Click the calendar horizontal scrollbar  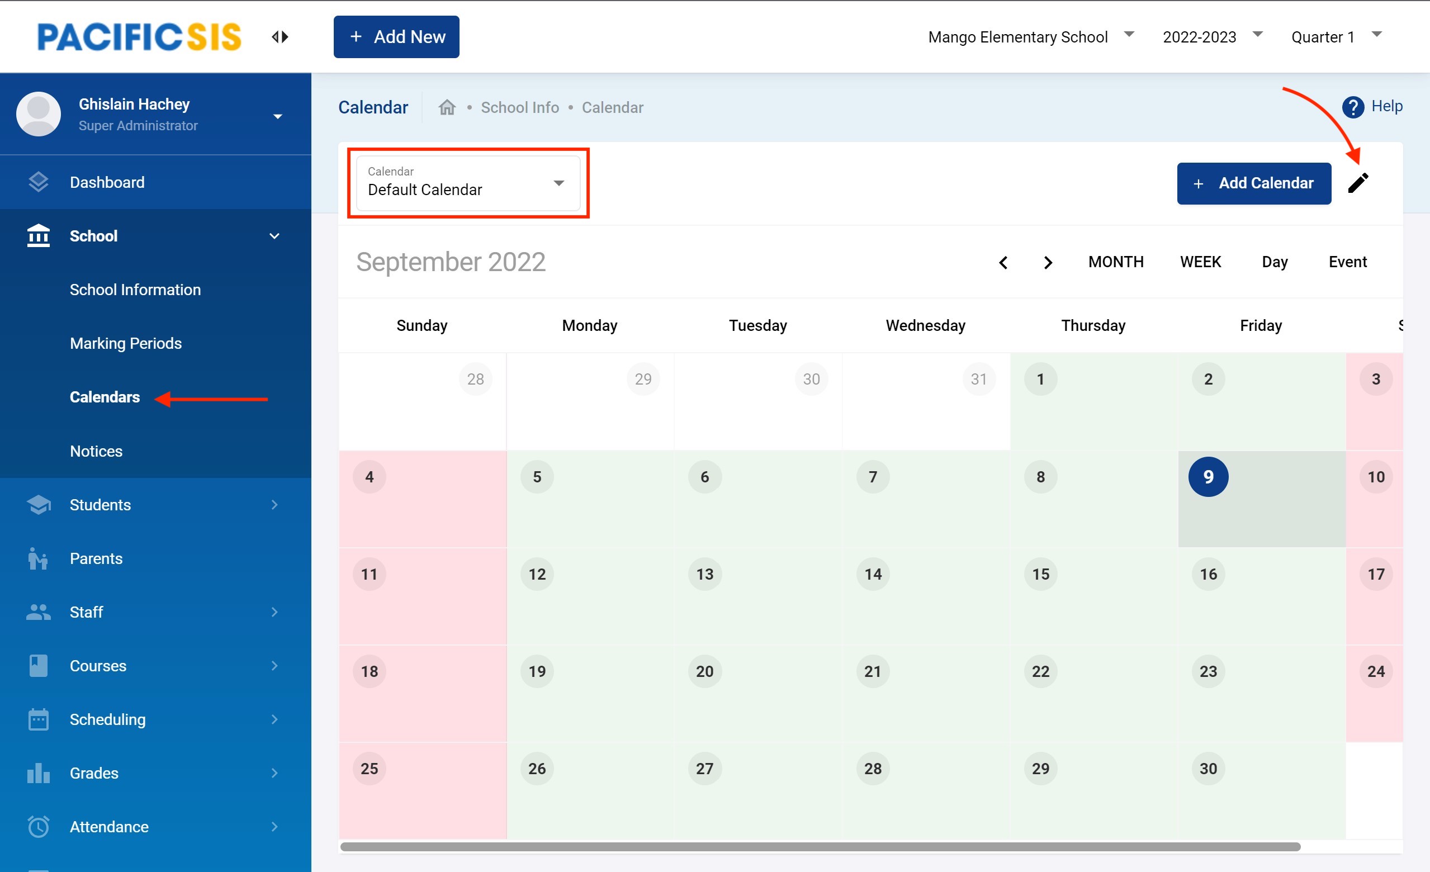[820, 847]
